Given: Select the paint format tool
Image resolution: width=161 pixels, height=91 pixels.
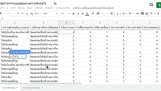Looking at the screenshot, I should [1, 13].
